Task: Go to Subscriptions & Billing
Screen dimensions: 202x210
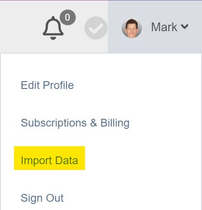Action: point(75,123)
